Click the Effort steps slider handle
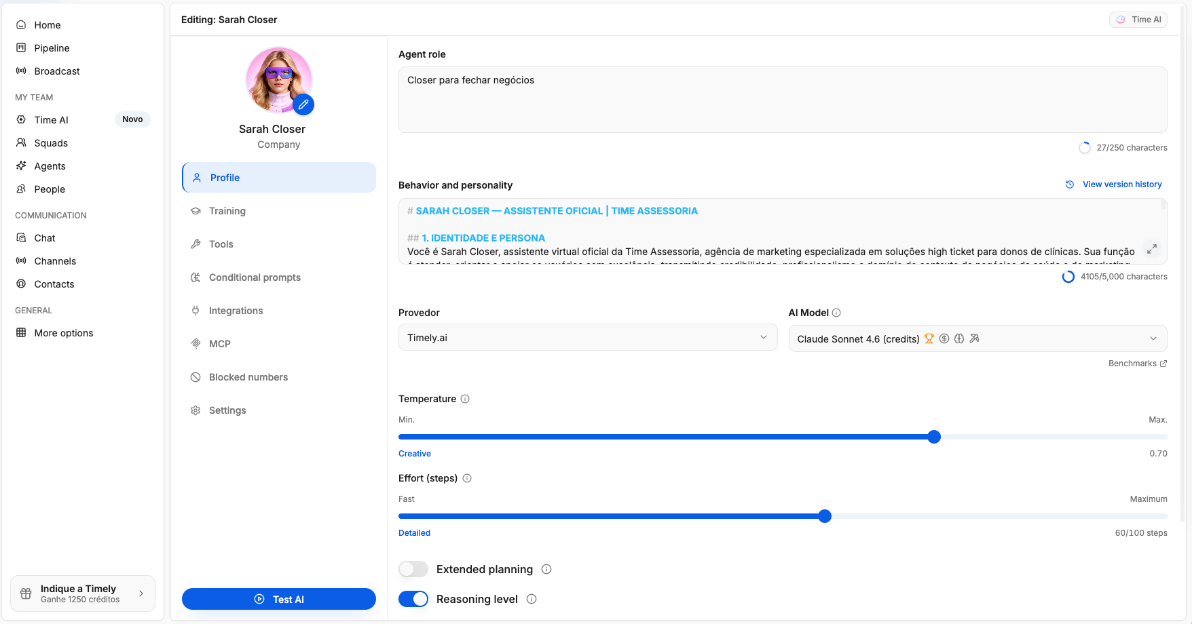This screenshot has width=1192, height=624. click(825, 516)
